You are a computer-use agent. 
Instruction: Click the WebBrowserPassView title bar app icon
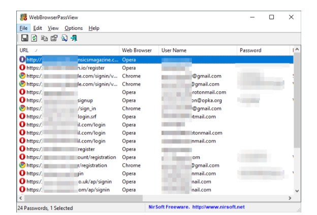point(23,17)
